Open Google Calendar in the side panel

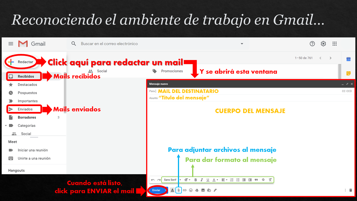[x=348, y=59]
